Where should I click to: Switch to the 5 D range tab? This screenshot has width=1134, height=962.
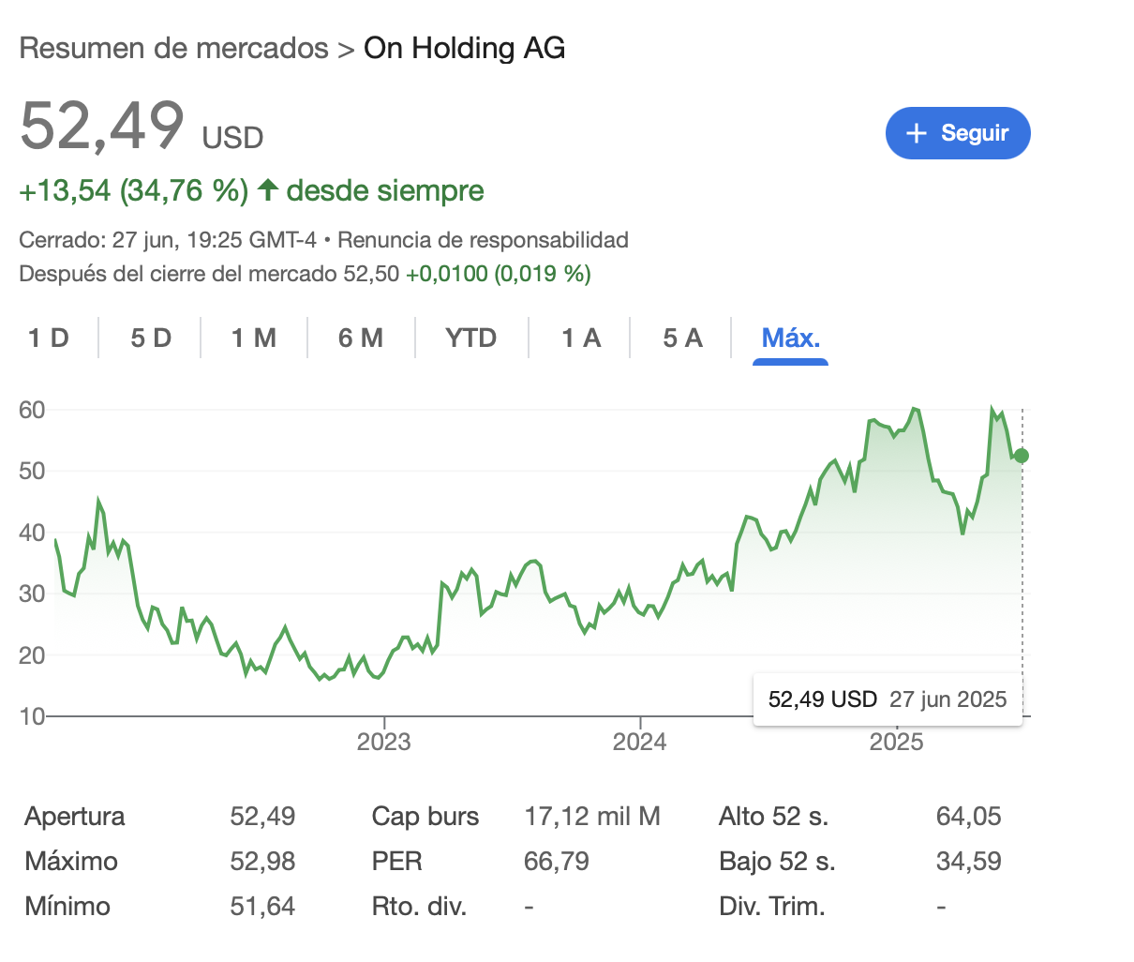pyautogui.click(x=151, y=338)
